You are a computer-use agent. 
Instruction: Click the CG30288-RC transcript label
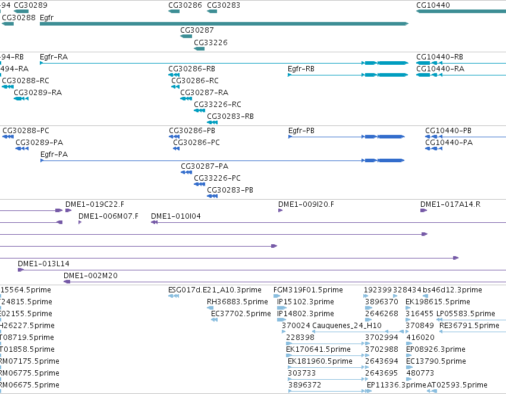tap(26, 81)
